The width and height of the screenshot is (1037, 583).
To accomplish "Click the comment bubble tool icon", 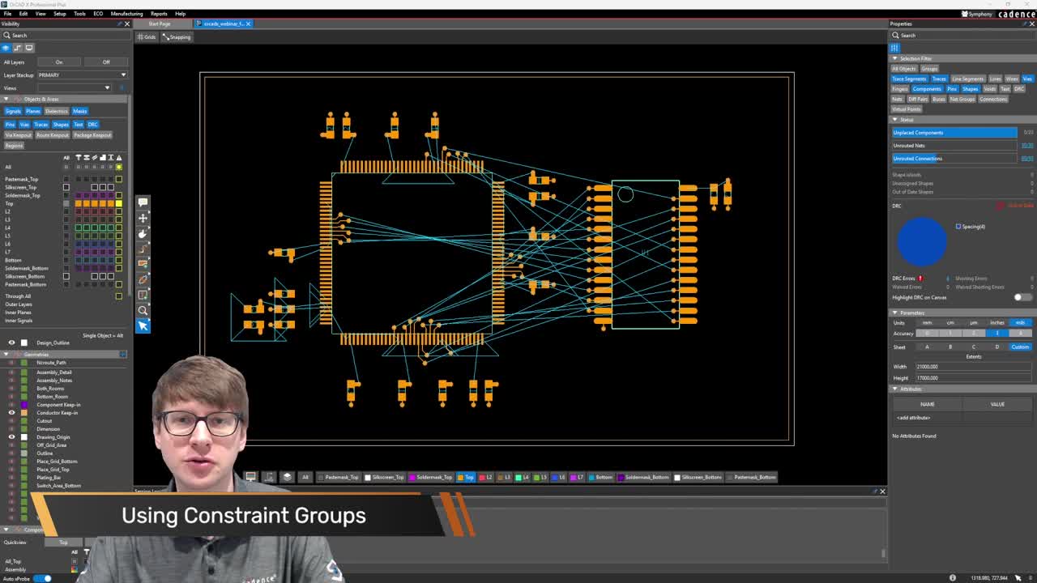I will (x=143, y=202).
